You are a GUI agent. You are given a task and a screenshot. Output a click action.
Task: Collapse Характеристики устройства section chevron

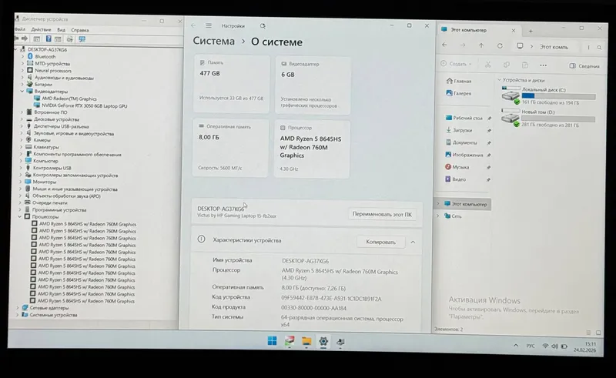[413, 242]
